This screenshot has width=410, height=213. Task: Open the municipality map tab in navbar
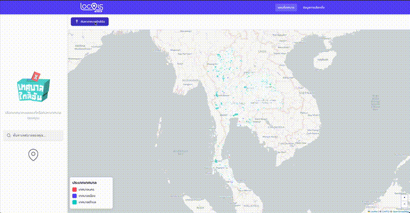(x=286, y=7)
